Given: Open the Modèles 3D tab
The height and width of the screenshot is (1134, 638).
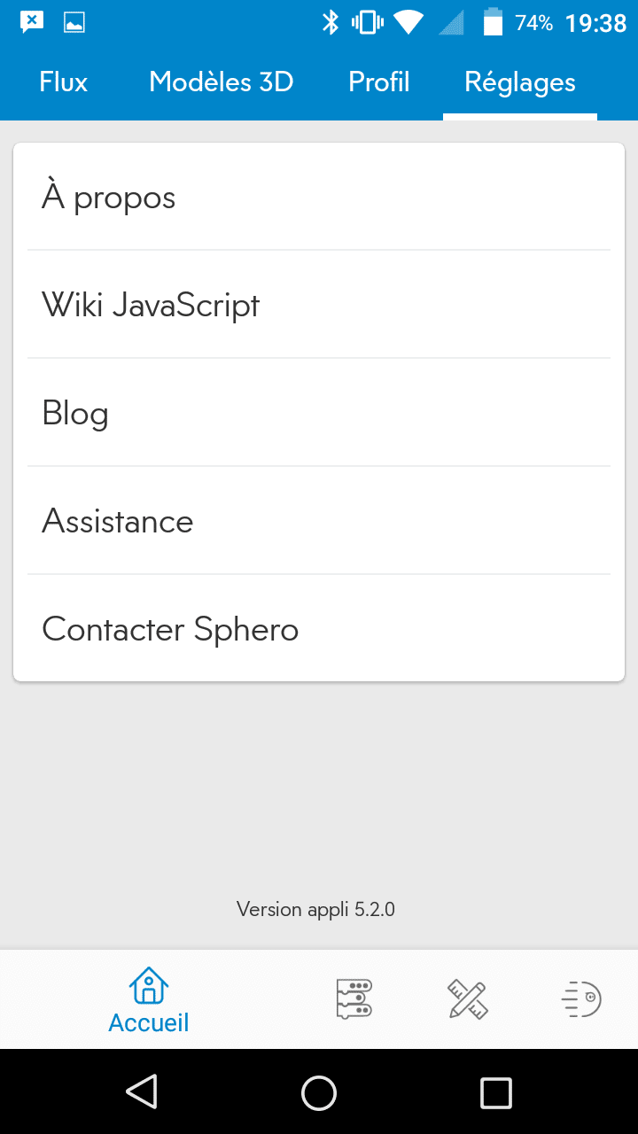Looking at the screenshot, I should click(222, 82).
